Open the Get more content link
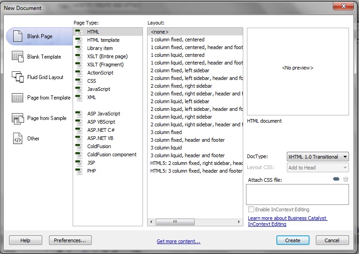Screen dimensions: 359x254 [178, 241]
